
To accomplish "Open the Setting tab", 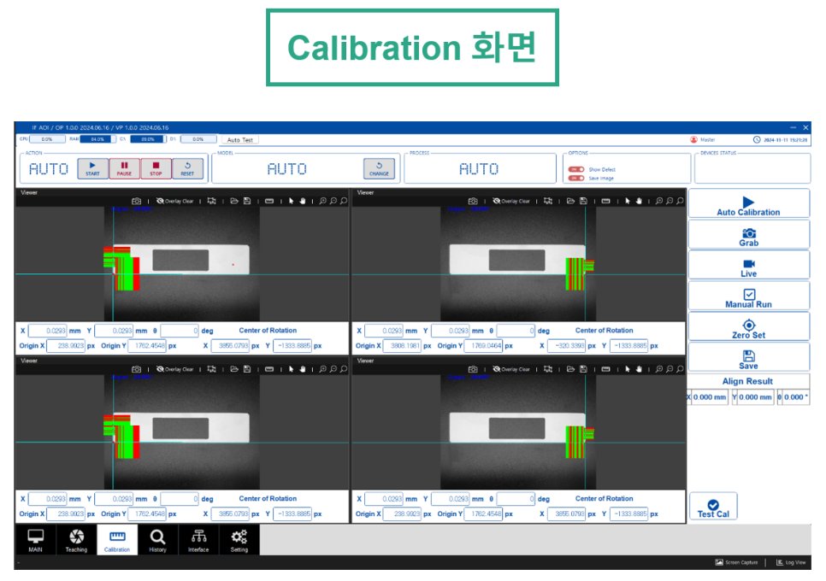I will click(x=239, y=539).
